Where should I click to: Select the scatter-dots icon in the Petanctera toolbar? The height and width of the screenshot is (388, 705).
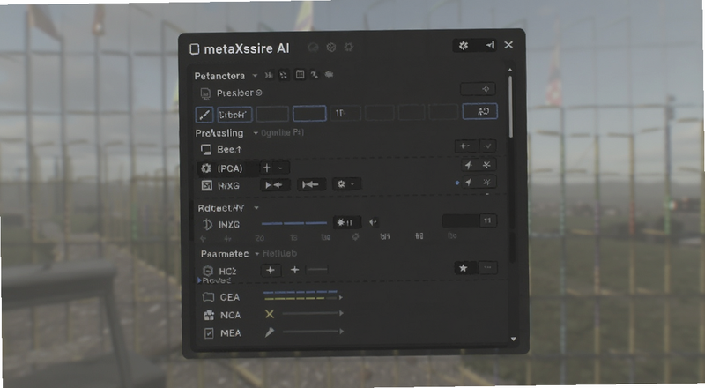[x=284, y=75]
